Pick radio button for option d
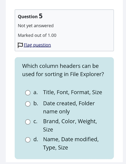This screenshot has height=164, width=126. 28,140
